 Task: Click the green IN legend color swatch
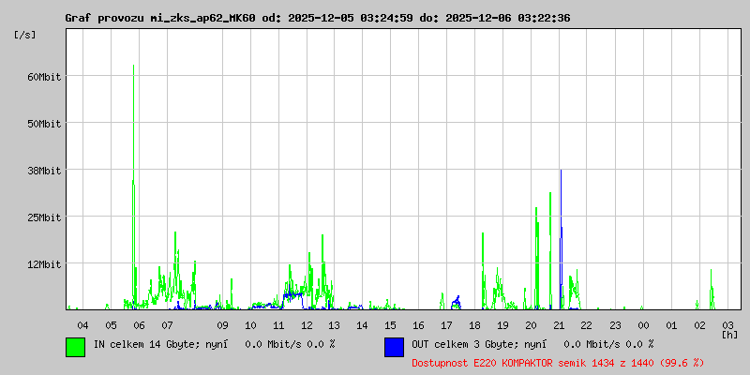(x=75, y=346)
